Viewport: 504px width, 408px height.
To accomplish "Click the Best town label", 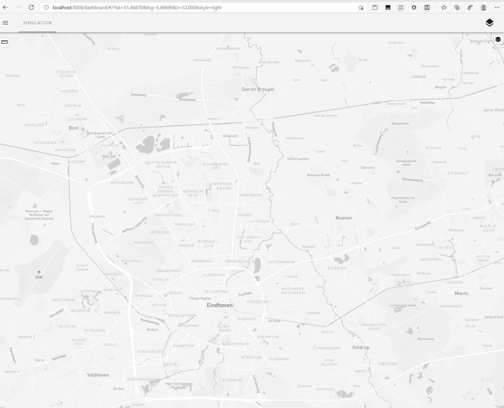I will coord(73,128).
